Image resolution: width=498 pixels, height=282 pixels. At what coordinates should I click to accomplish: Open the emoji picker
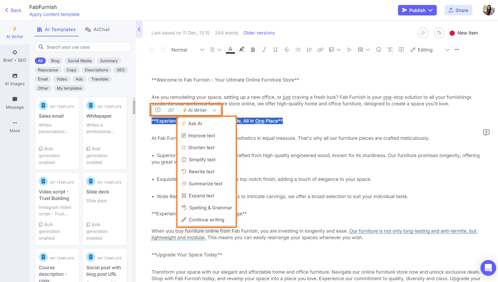coord(379,49)
